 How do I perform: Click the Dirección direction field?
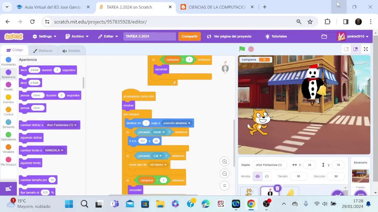[x=336, y=176]
